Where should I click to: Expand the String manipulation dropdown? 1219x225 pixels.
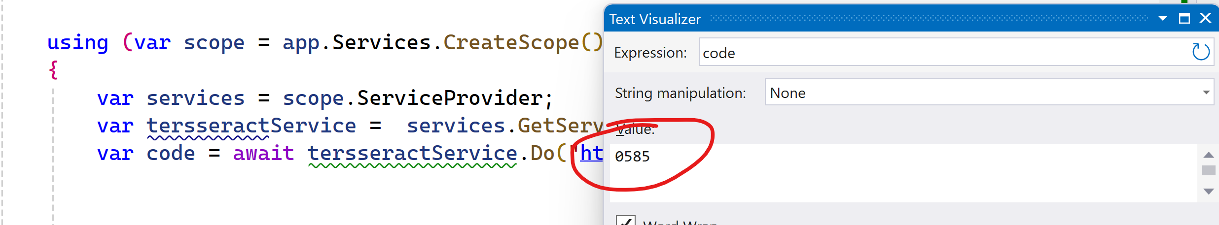click(1206, 93)
